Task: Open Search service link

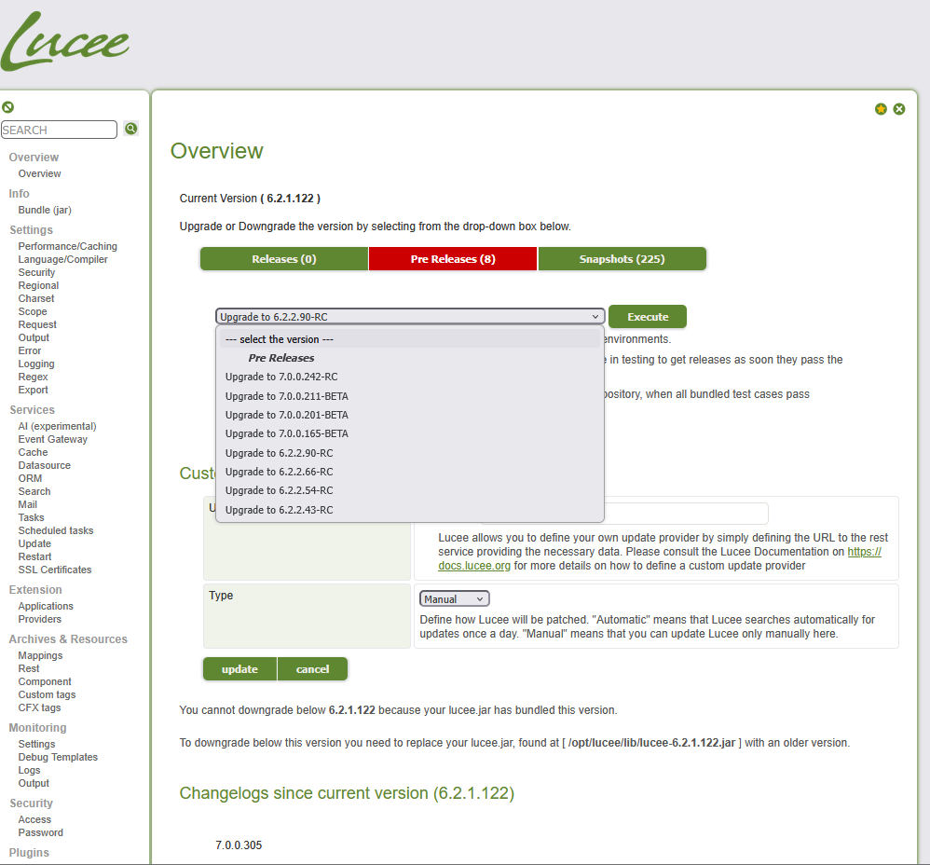Action: pos(34,491)
